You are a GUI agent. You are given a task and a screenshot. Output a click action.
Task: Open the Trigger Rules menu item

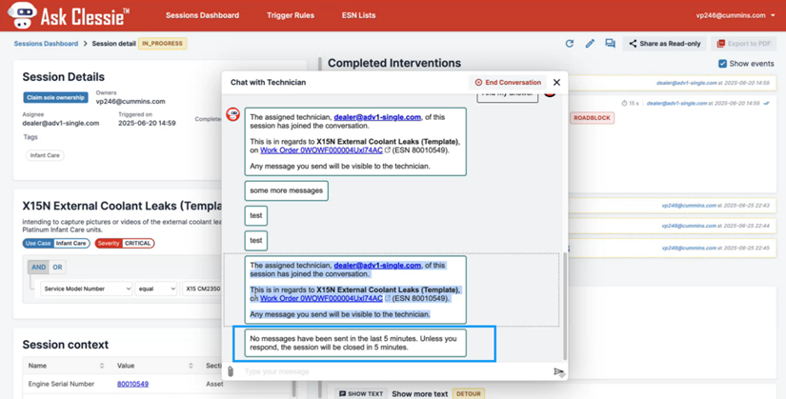click(291, 15)
